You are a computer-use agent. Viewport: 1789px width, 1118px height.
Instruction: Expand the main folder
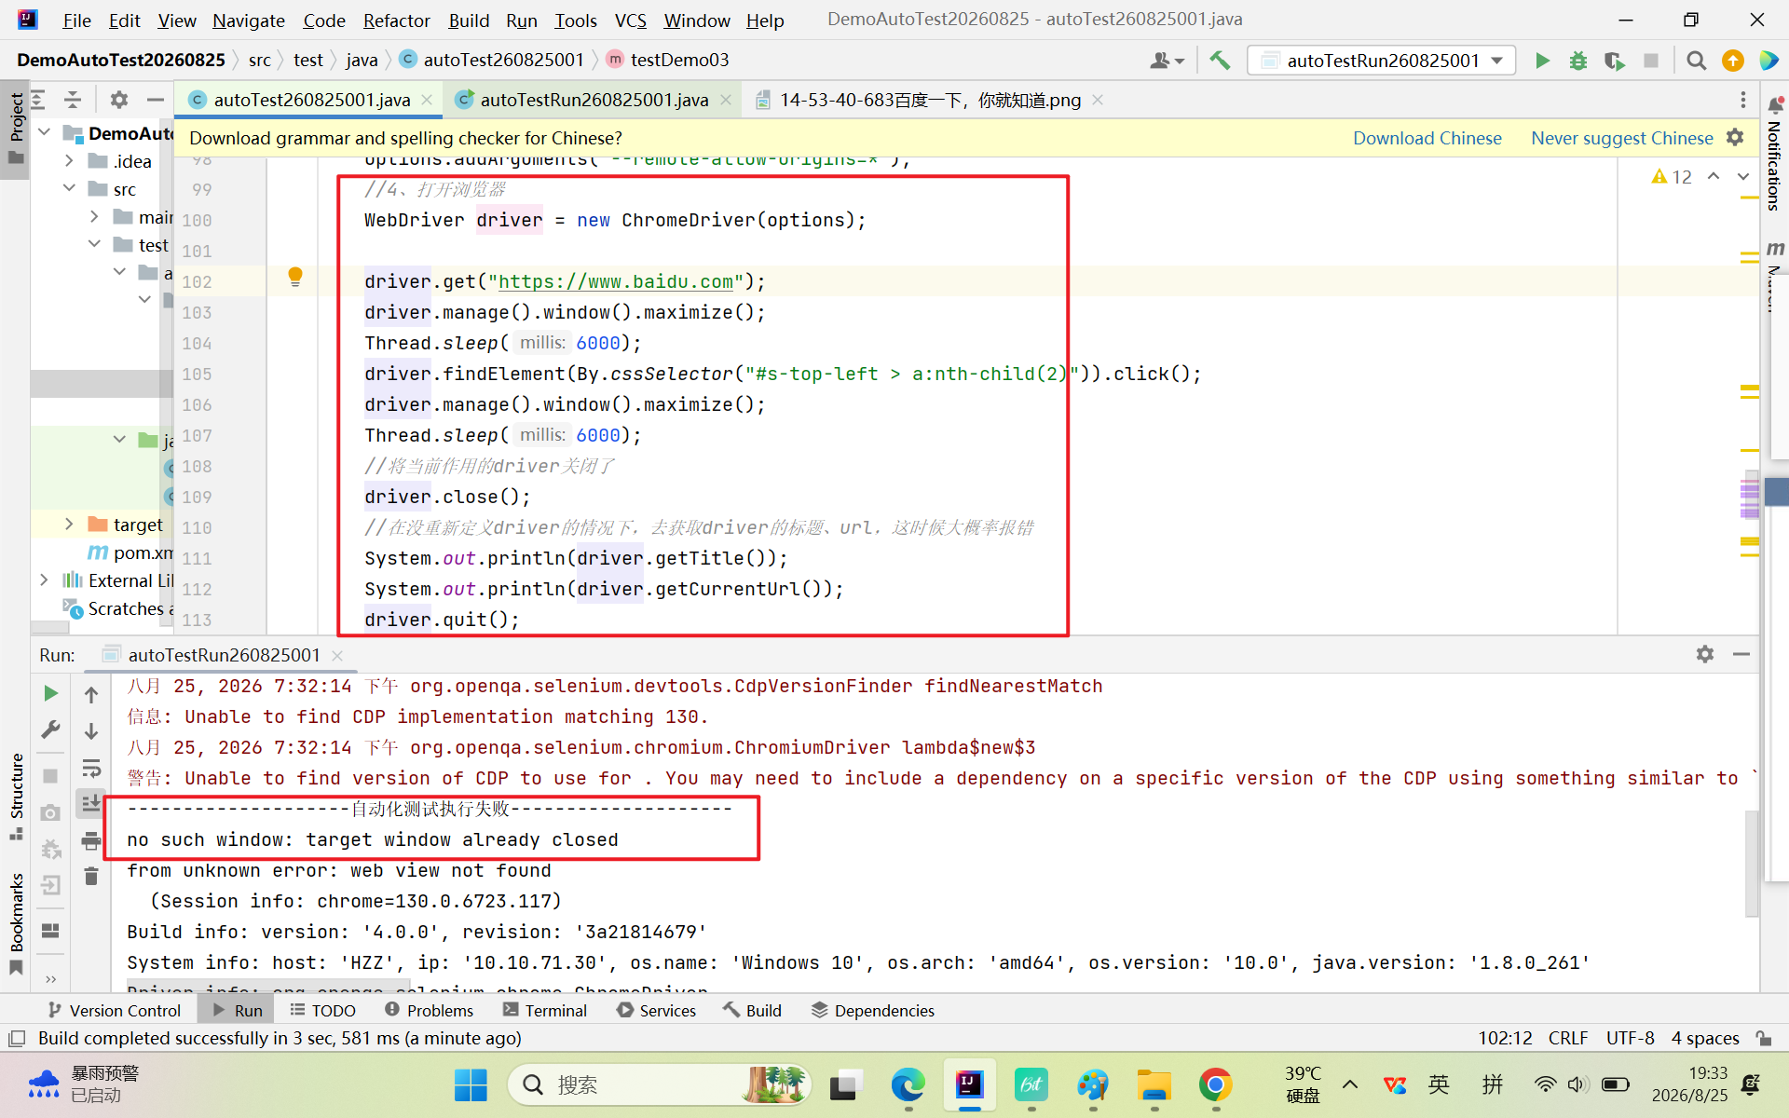pos(94,217)
